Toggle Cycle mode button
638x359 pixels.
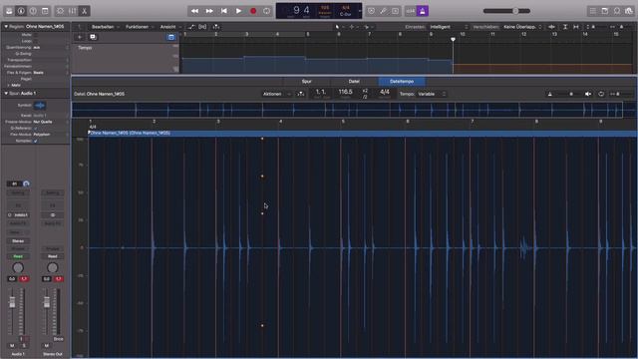point(266,11)
